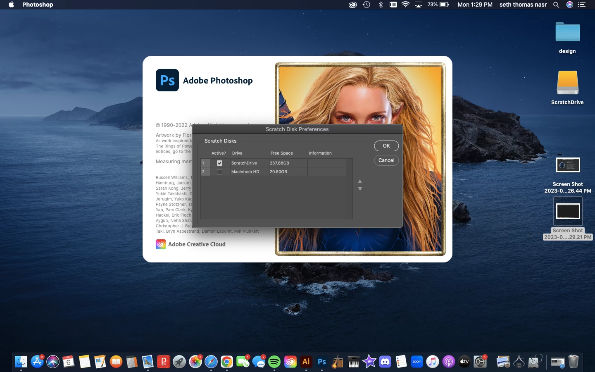Open Launchpad rocket in Dock

[x=179, y=362]
